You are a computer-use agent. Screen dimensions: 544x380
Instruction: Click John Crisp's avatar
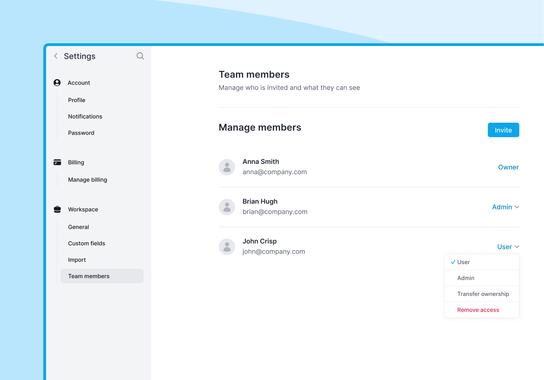pyautogui.click(x=227, y=247)
